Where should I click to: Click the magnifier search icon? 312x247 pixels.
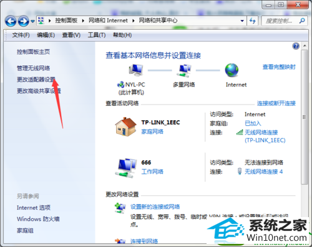pos(302,21)
